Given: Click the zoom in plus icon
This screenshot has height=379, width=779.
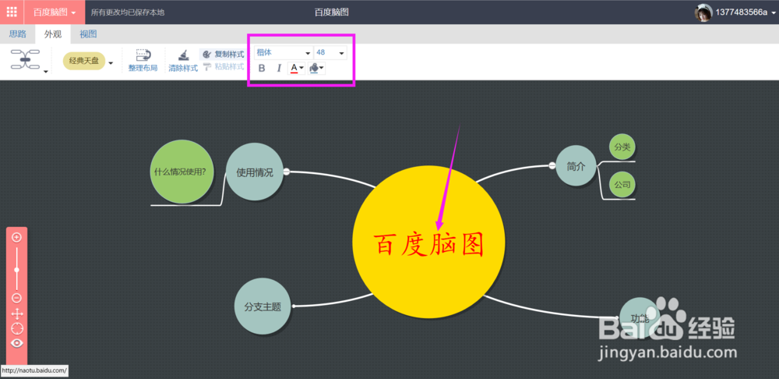Looking at the screenshot, I should (16, 237).
